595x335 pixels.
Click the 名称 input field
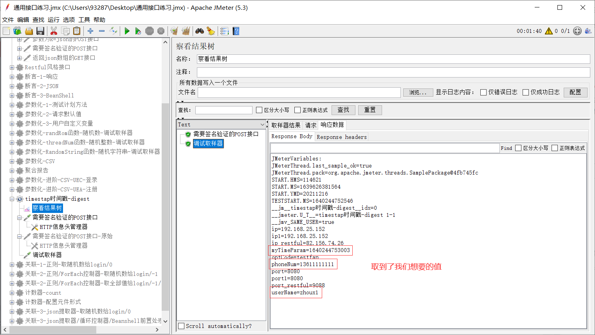click(393, 59)
